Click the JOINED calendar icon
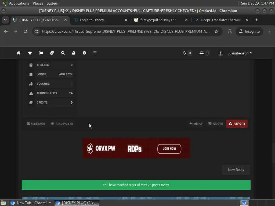 31,75
